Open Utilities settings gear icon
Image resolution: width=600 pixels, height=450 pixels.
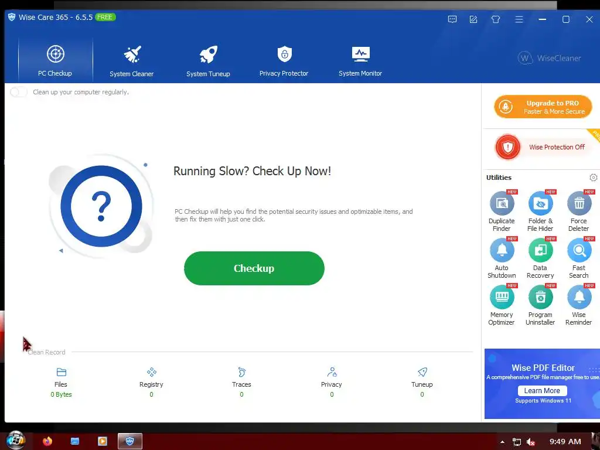[593, 178]
